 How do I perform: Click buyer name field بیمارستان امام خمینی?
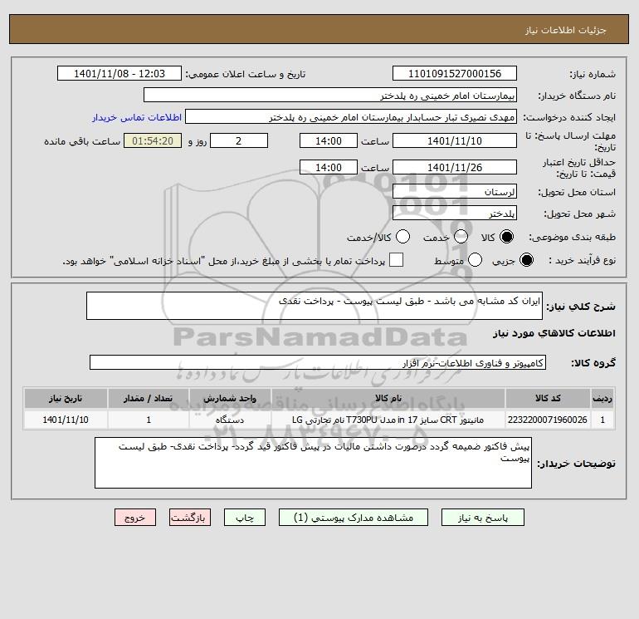330,96
